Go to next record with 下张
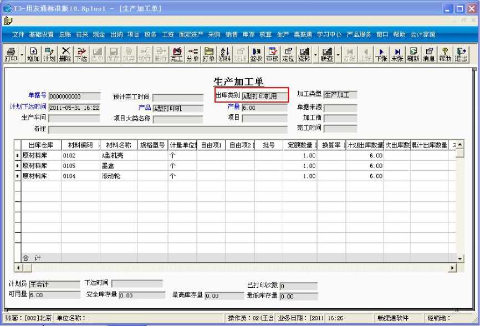The image size is (480, 326). 381,54
